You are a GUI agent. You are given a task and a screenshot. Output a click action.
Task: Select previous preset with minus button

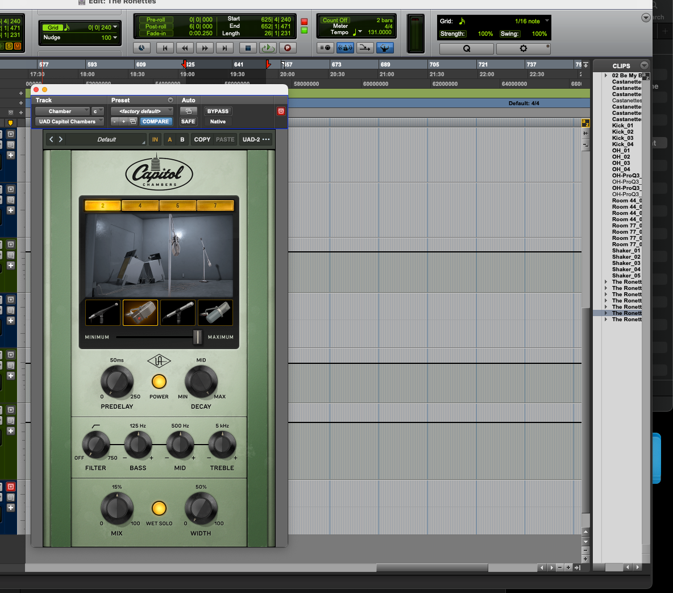[114, 122]
